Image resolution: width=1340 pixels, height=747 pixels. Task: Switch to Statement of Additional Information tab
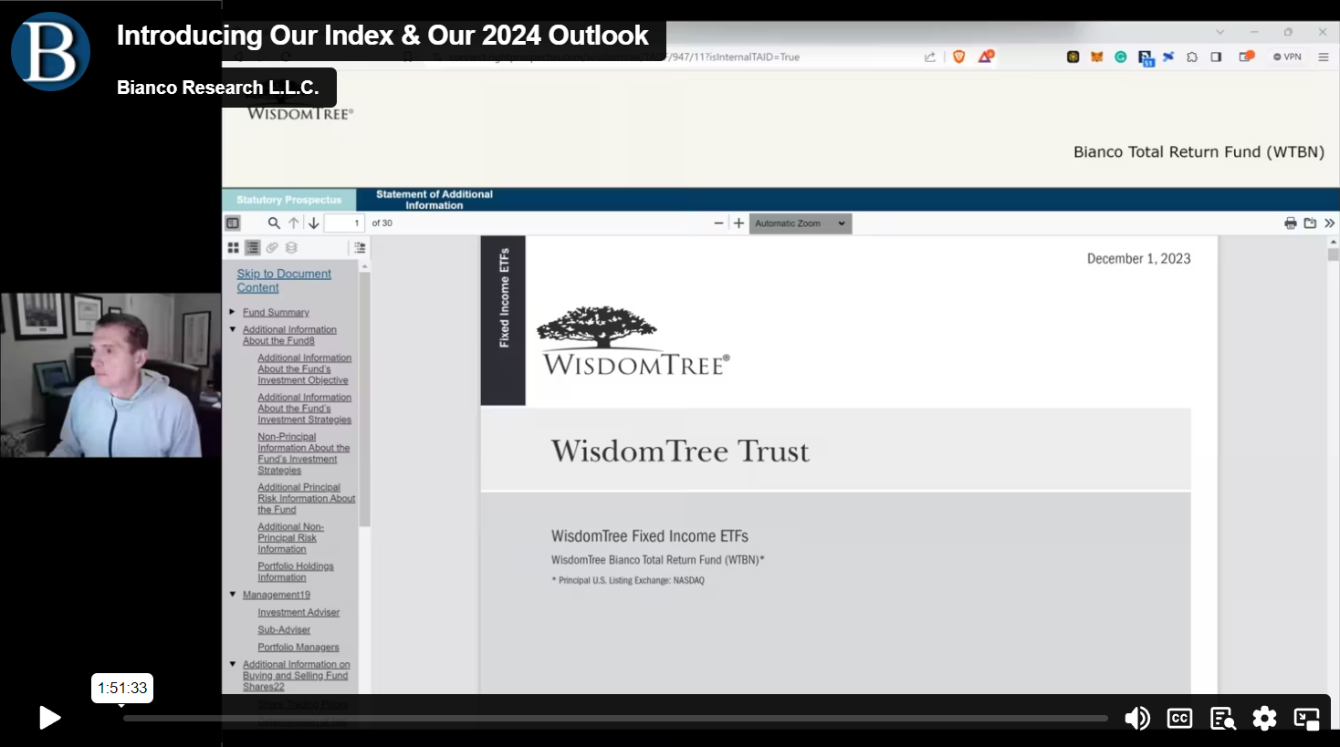(434, 200)
